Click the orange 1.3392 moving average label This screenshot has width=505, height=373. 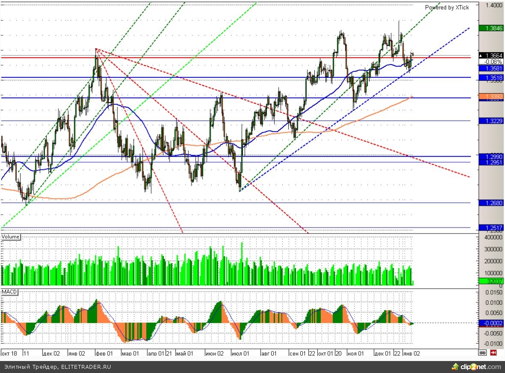click(x=490, y=96)
